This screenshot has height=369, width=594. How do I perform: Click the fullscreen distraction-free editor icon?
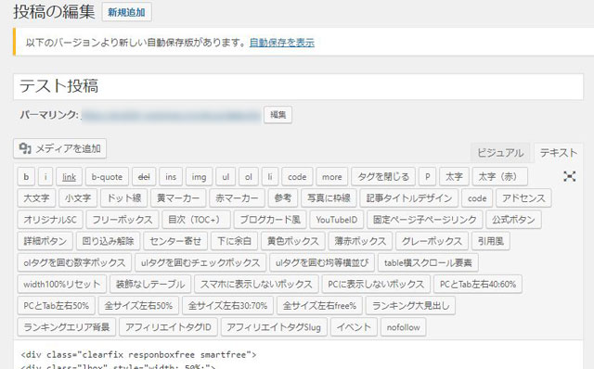coord(569,176)
